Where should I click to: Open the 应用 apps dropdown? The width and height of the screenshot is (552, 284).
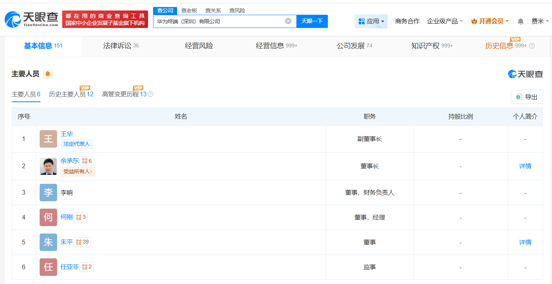(x=371, y=21)
